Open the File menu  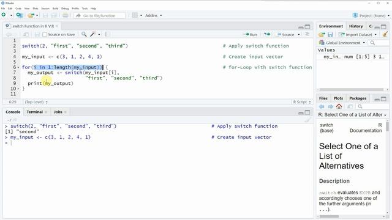click(x=3, y=9)
